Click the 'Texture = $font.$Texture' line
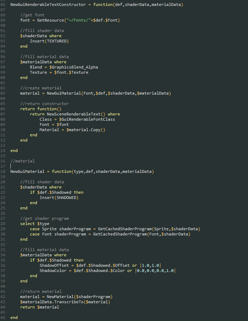 (59, 72)
